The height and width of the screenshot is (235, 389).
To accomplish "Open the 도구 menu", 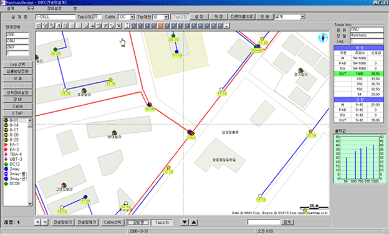I will [x=31, y=8].
